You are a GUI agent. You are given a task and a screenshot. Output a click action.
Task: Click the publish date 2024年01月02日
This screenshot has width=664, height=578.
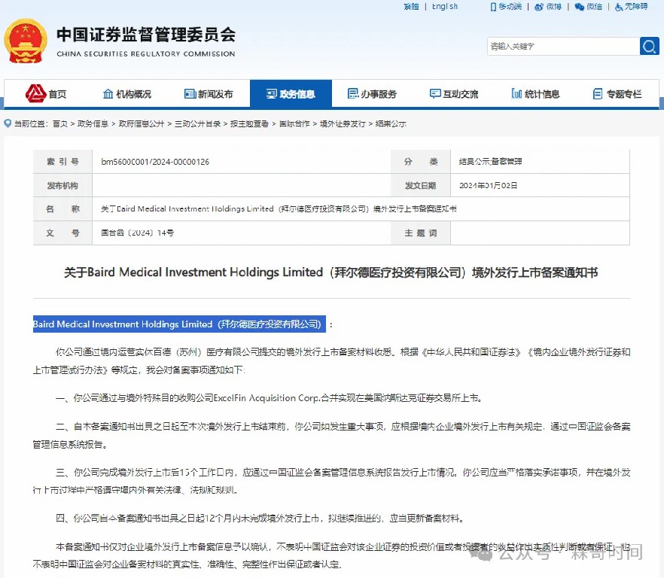489,185
